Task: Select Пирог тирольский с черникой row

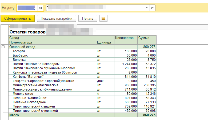Action: [82, 111]
